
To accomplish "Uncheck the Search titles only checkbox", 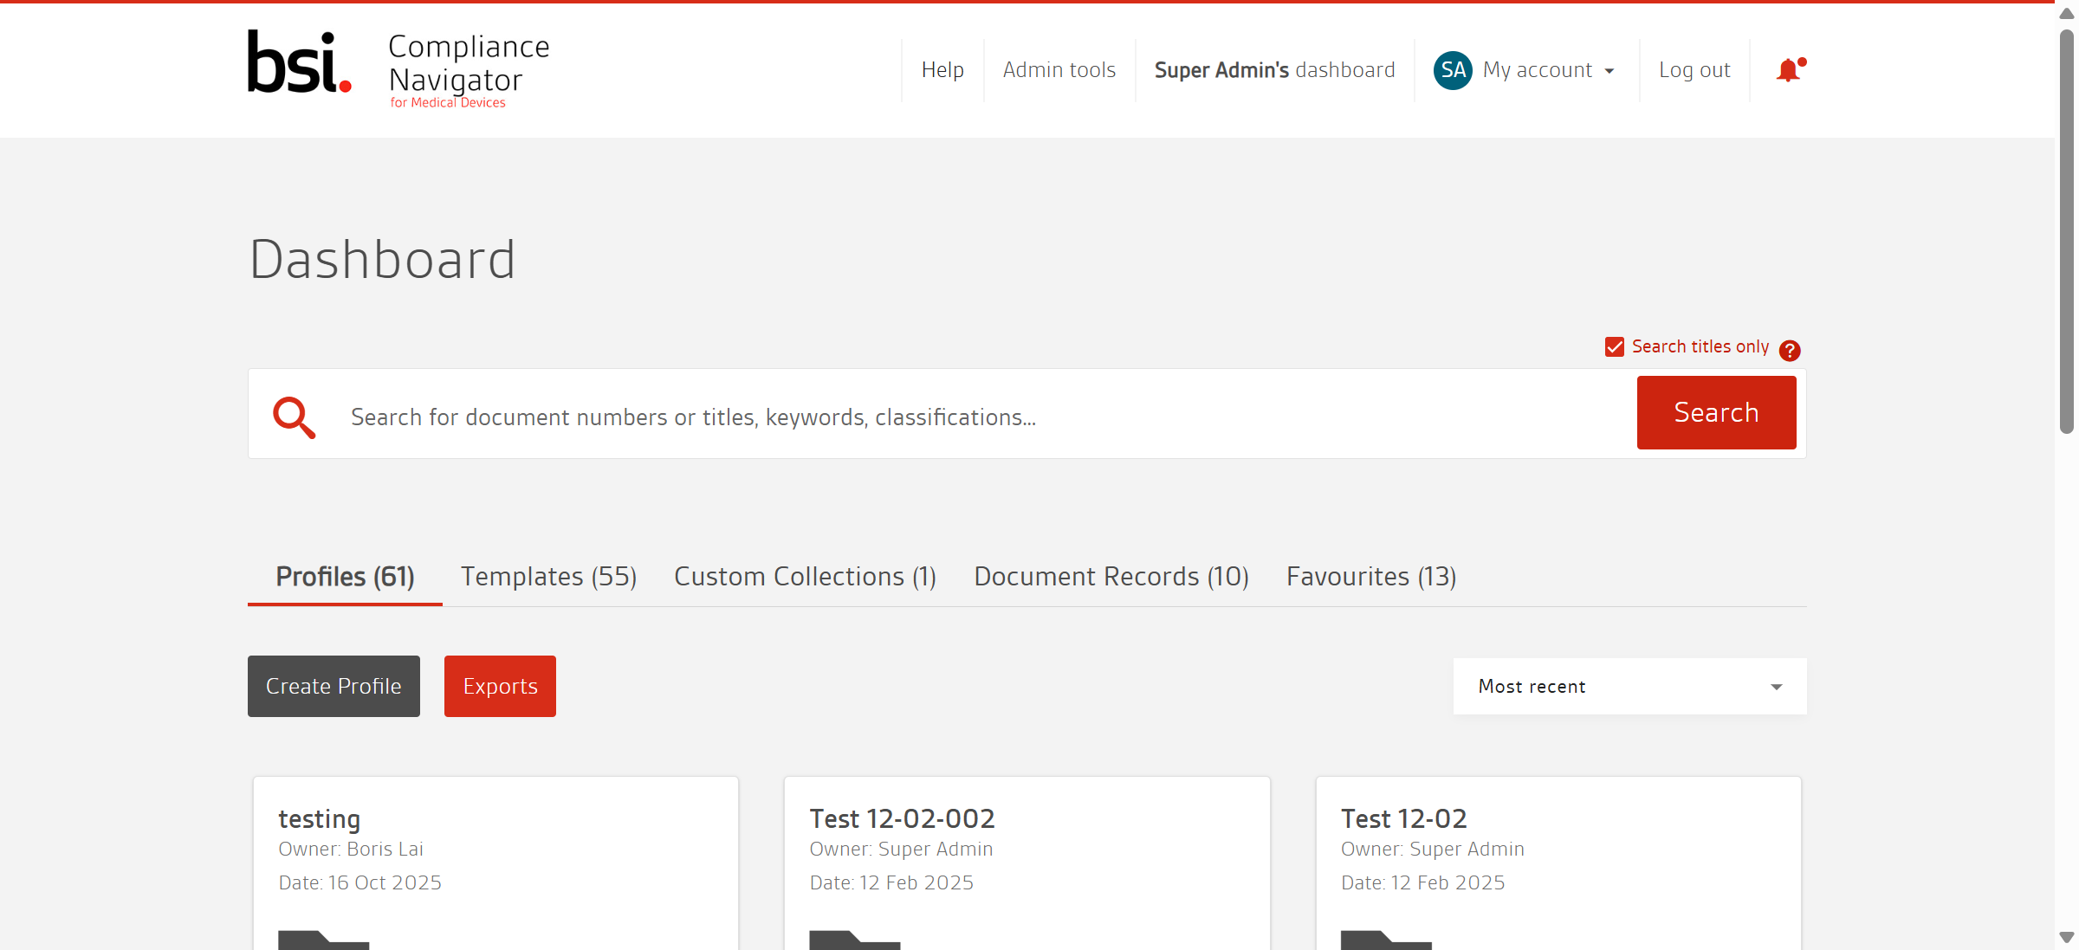I will point(1614,347).
